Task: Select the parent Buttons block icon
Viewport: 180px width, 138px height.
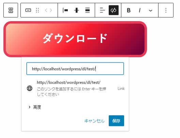Action: click(x=11, y=10)
